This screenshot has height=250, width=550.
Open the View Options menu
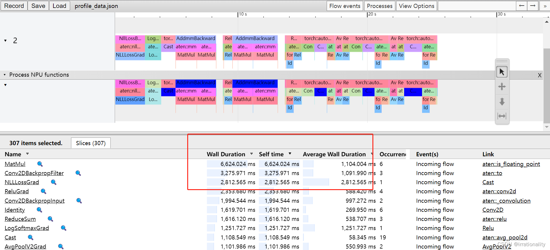tap(416, 6)
